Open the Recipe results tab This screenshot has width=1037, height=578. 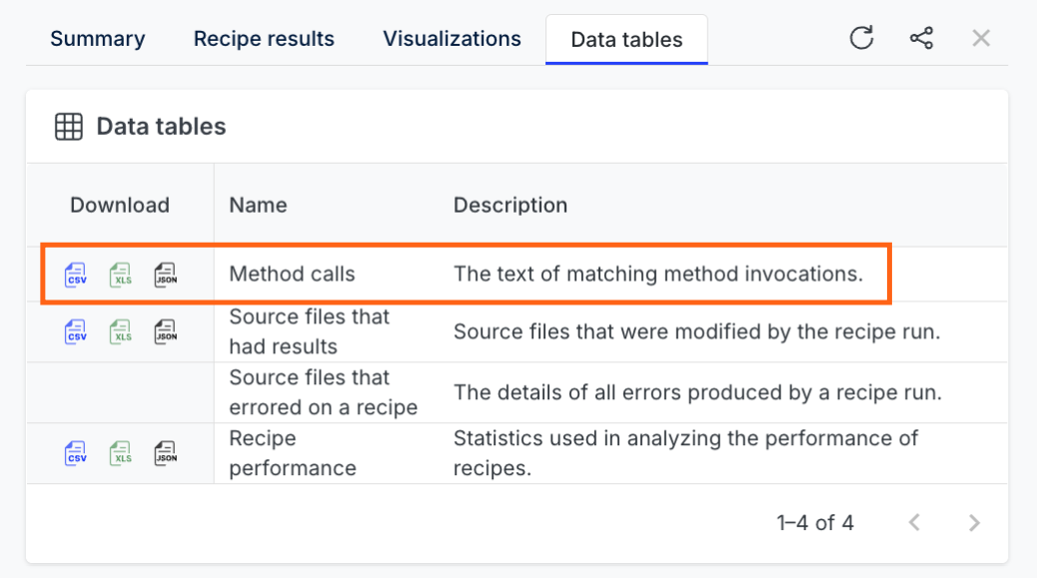(x=264, y=39)
